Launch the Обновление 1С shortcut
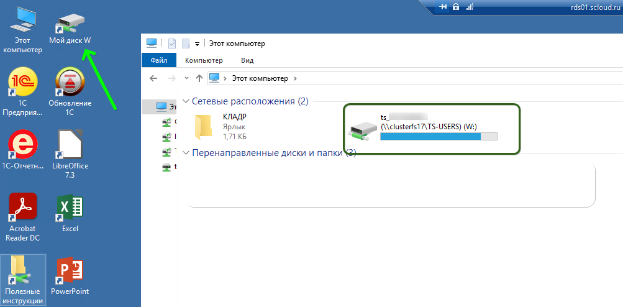The height and width of the screenshot is (307, 623). (x=70, y=91)
